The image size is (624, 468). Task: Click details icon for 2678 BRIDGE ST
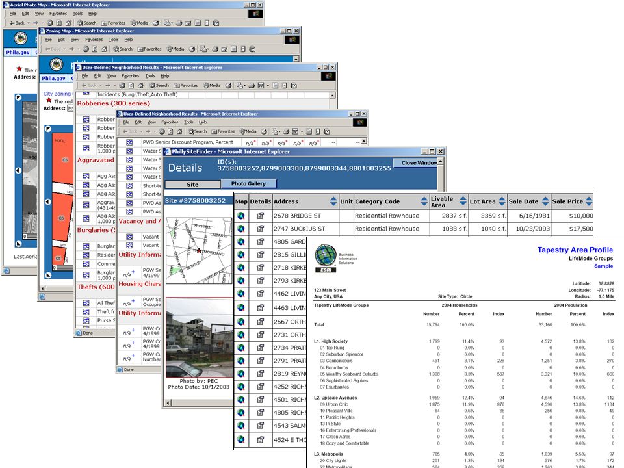coord(260,216)
